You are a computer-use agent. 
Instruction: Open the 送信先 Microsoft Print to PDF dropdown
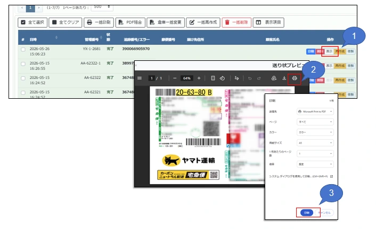[315, 112]
